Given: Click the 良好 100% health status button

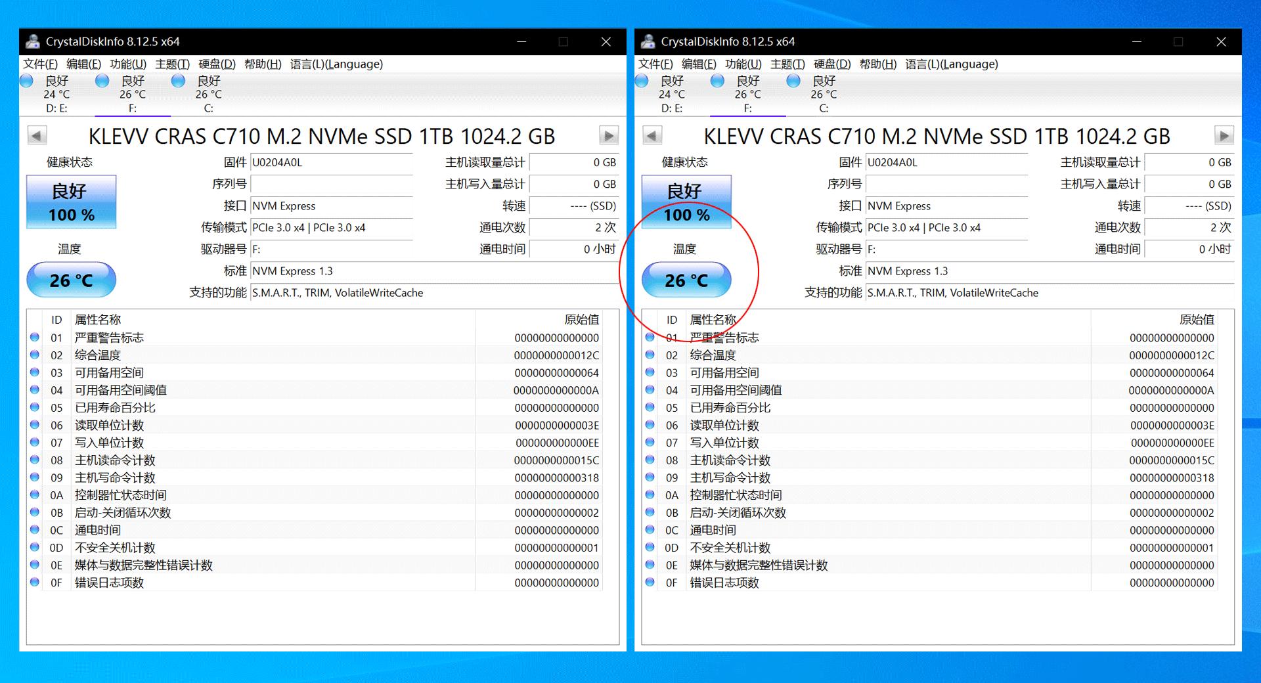Looking at the screenshot, I should pyautogui.click(x=72, y=202).
